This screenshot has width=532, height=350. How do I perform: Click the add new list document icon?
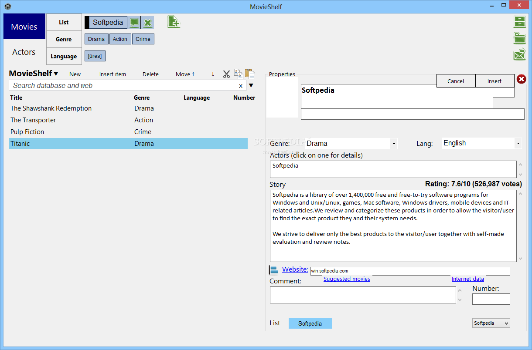[174, 22]
